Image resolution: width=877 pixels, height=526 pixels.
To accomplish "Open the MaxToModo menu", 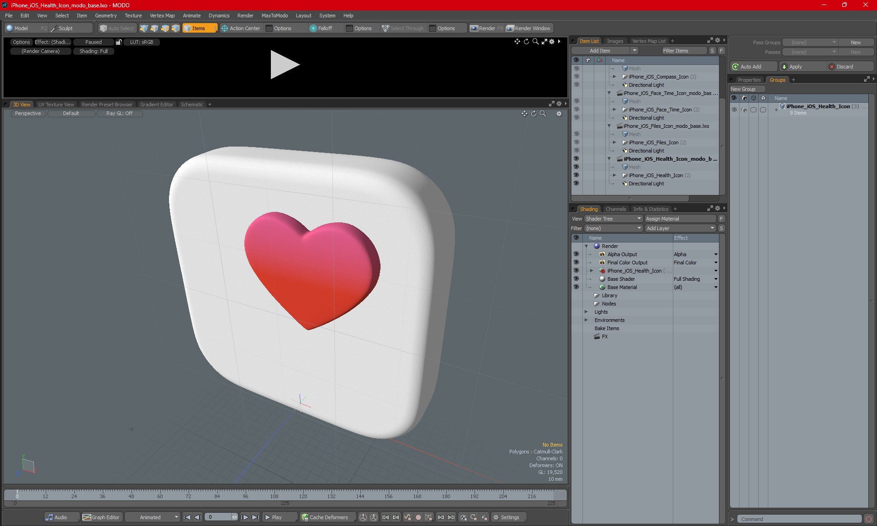I will (275, 16).
